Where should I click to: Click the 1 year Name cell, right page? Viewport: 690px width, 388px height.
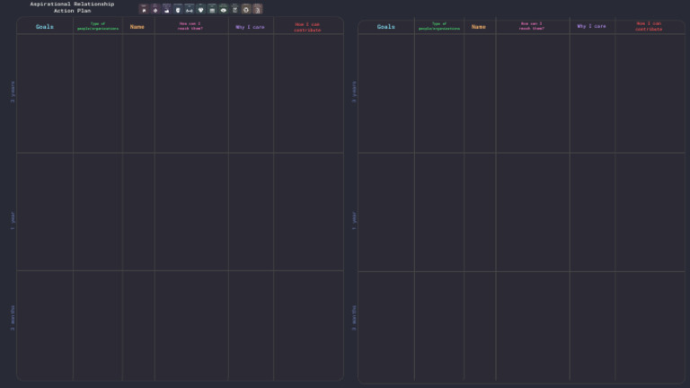coord(480,212)
